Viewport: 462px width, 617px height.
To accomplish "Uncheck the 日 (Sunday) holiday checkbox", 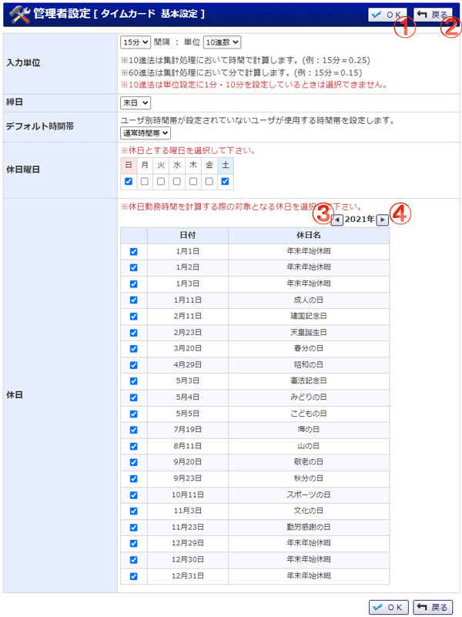I will point(129,181).
